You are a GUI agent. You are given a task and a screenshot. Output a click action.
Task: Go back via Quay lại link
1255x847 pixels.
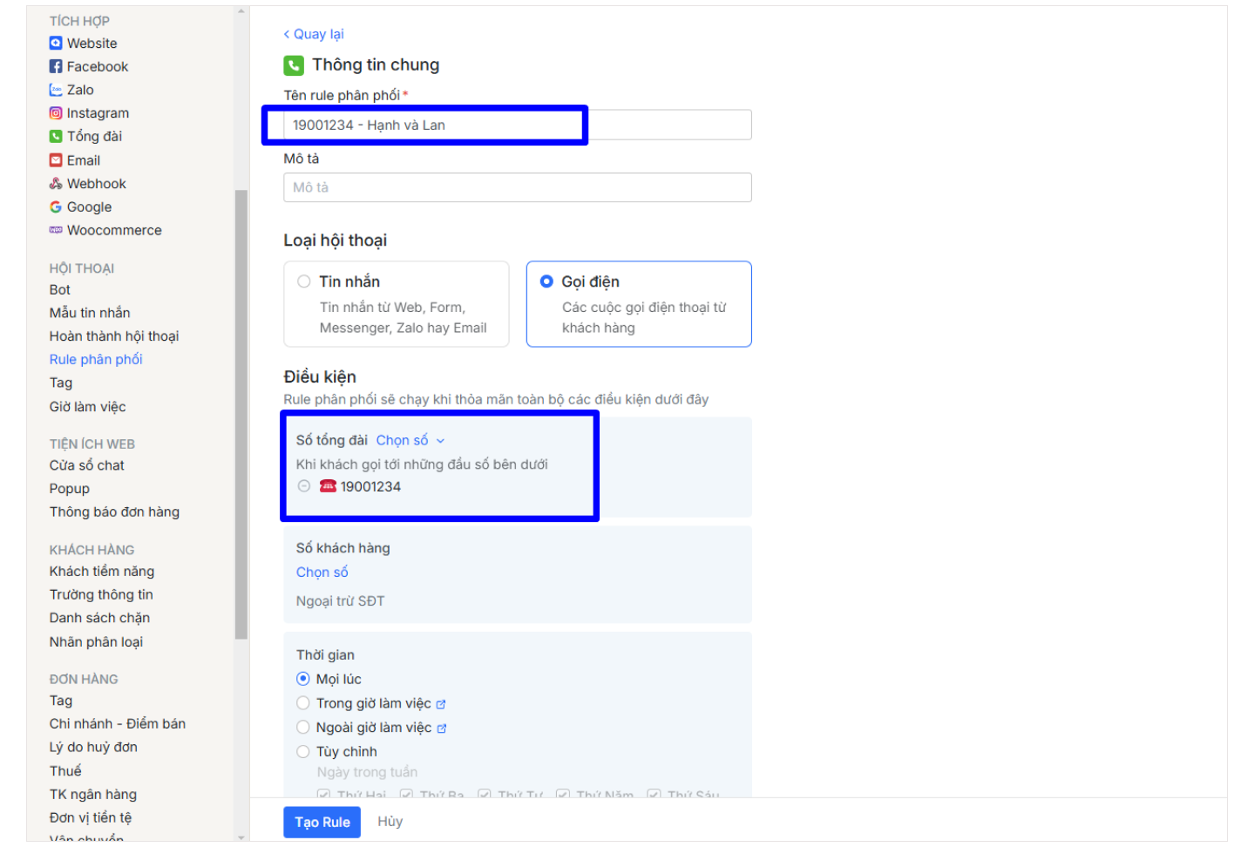tap(314, 34)
